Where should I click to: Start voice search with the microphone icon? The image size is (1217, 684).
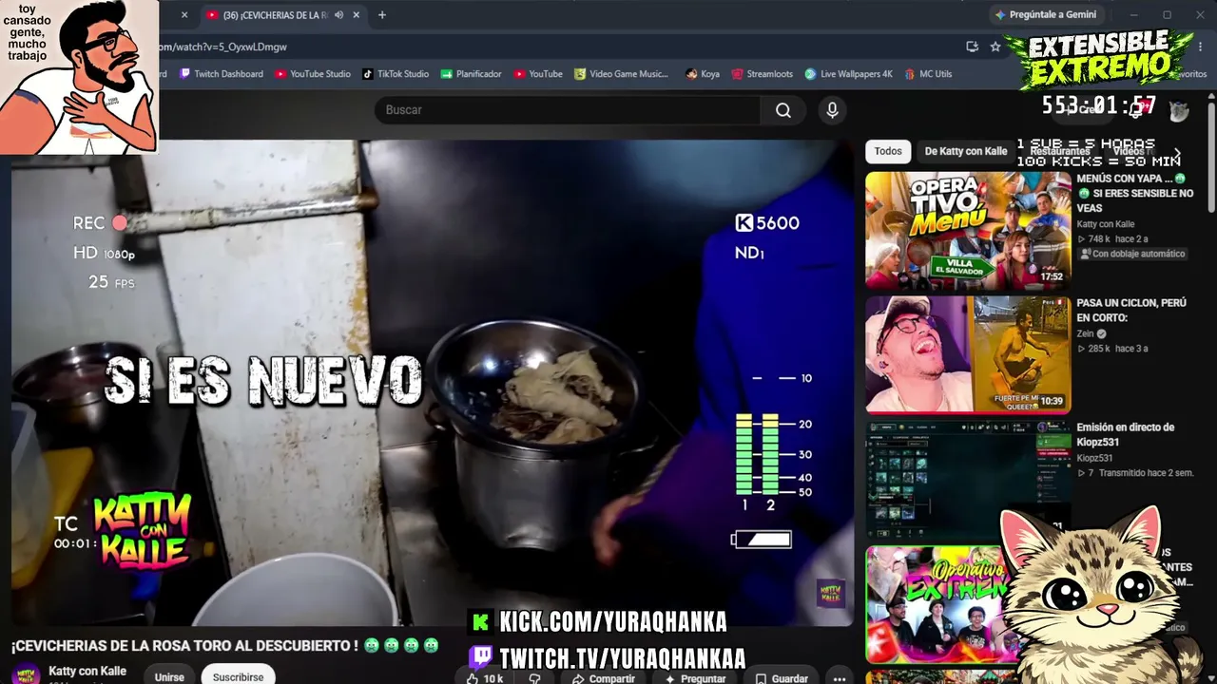pyautogui.click(x=832, y=110)
